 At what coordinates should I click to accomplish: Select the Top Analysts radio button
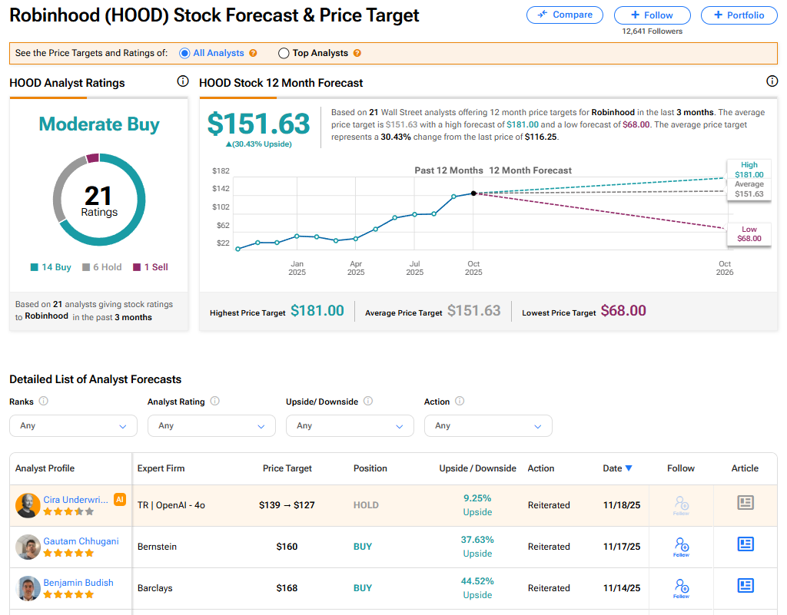click(x=284, y=54)
